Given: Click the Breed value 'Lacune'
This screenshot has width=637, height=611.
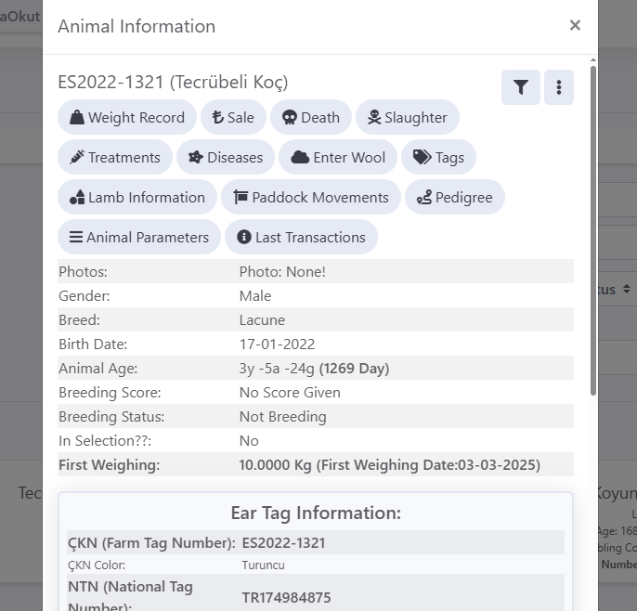Looking at the screenshot, I should point(262,320).
